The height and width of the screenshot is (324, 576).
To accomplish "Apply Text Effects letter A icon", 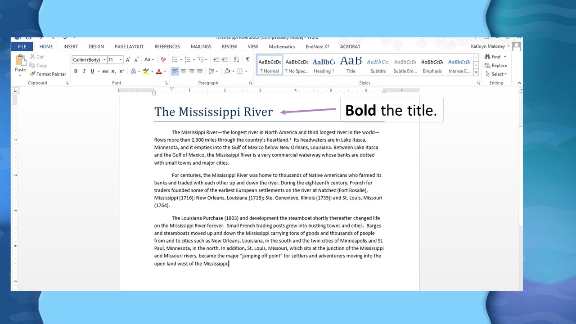I will click(x=134, y=71).
